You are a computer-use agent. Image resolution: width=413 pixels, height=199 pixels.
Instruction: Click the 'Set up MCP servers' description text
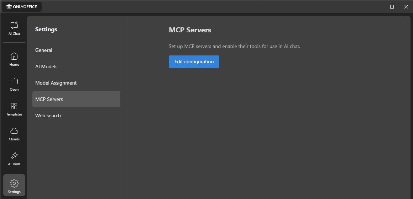[234, 47]
